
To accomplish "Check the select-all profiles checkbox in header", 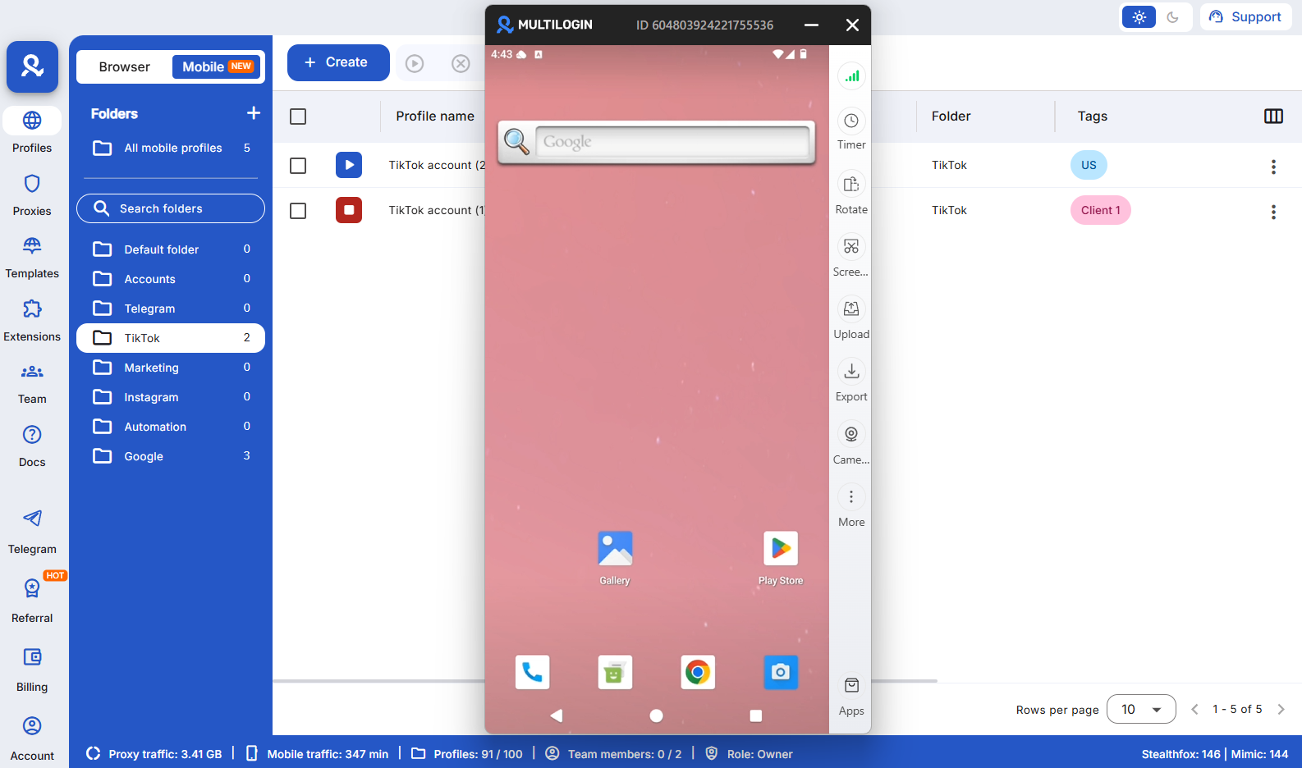I will tap(298, 117).
